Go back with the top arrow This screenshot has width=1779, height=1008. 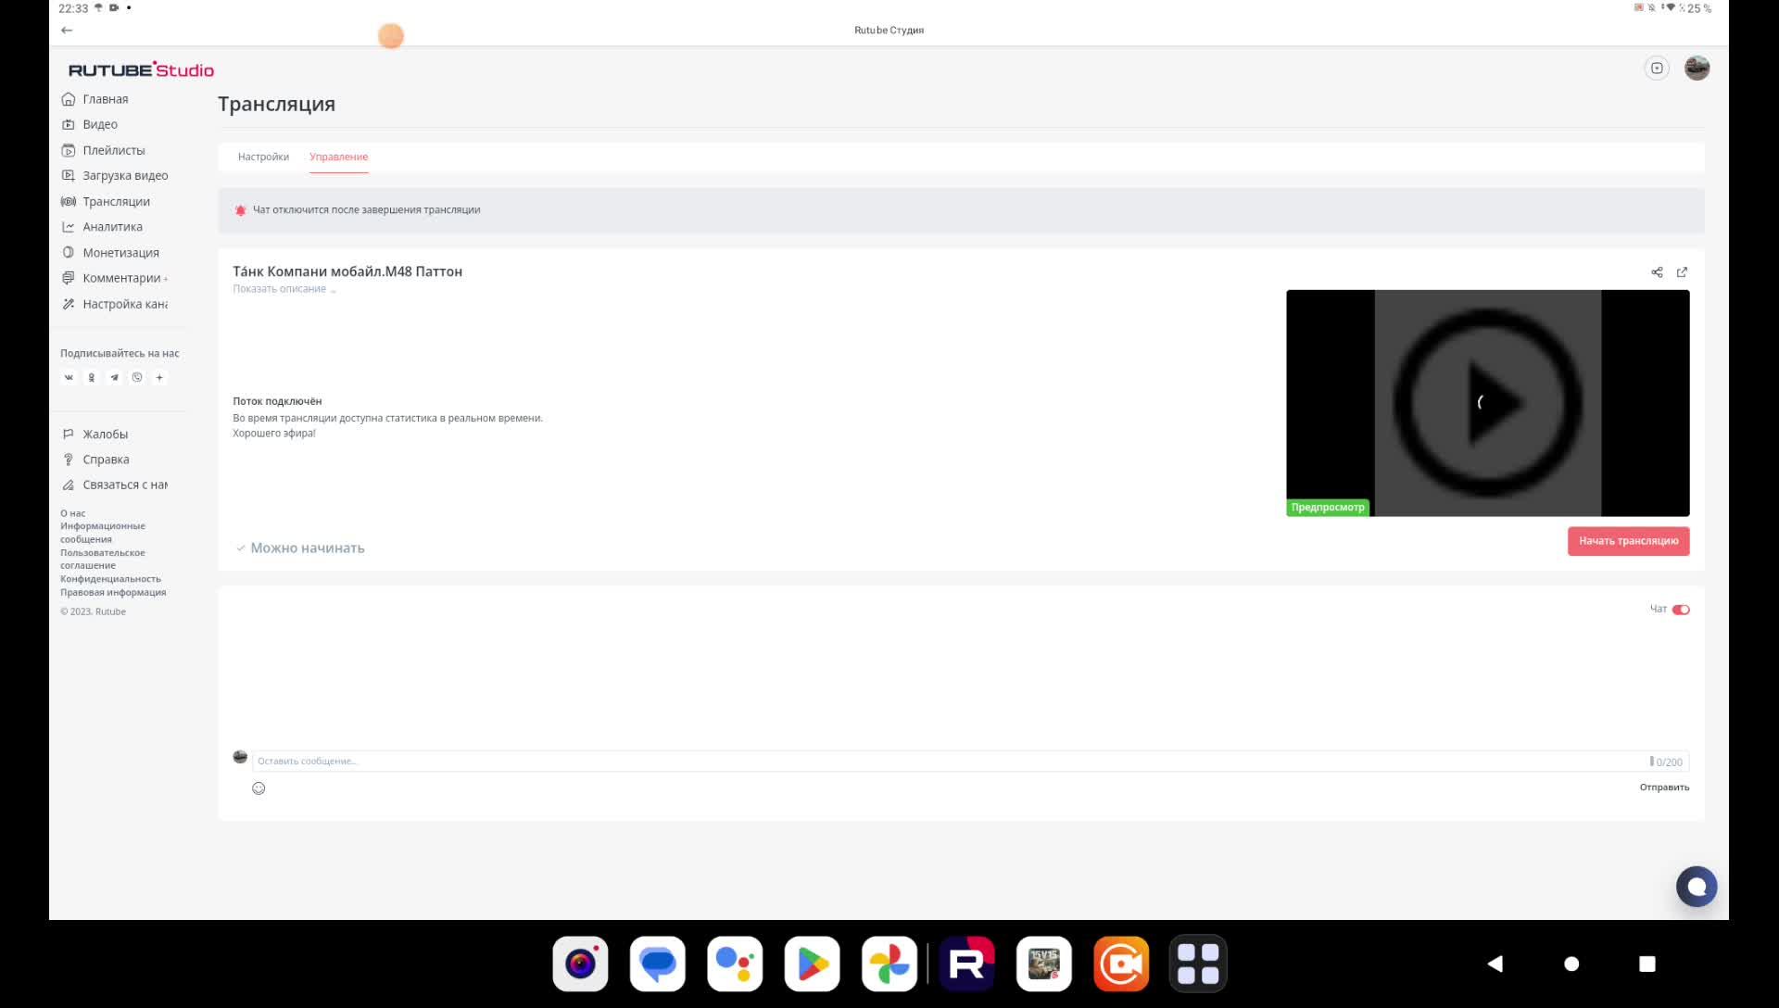coord(67,31)
